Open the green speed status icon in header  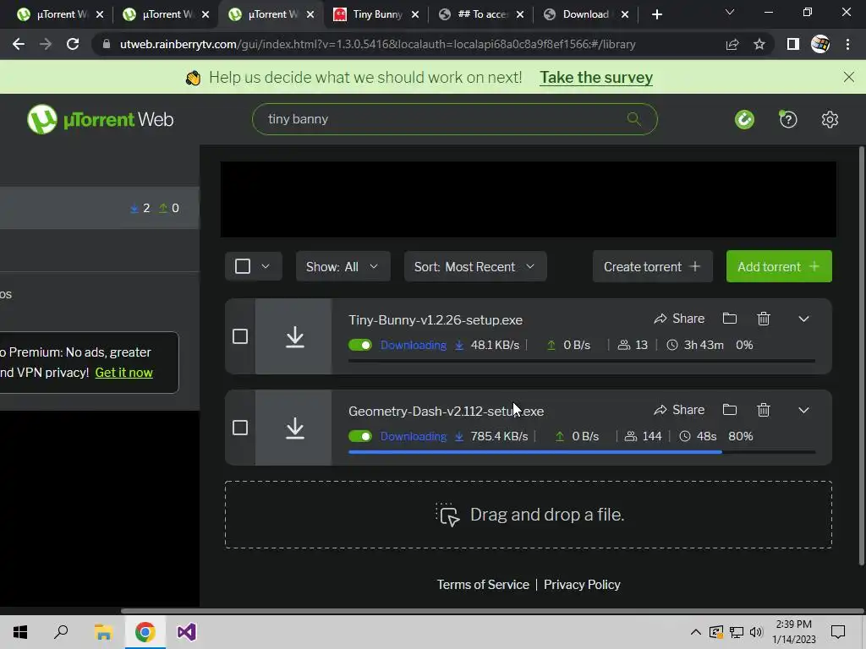744,119
